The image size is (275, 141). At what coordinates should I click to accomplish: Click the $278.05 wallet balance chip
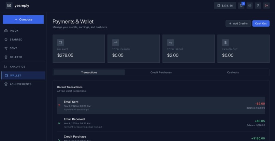(225, 5)
